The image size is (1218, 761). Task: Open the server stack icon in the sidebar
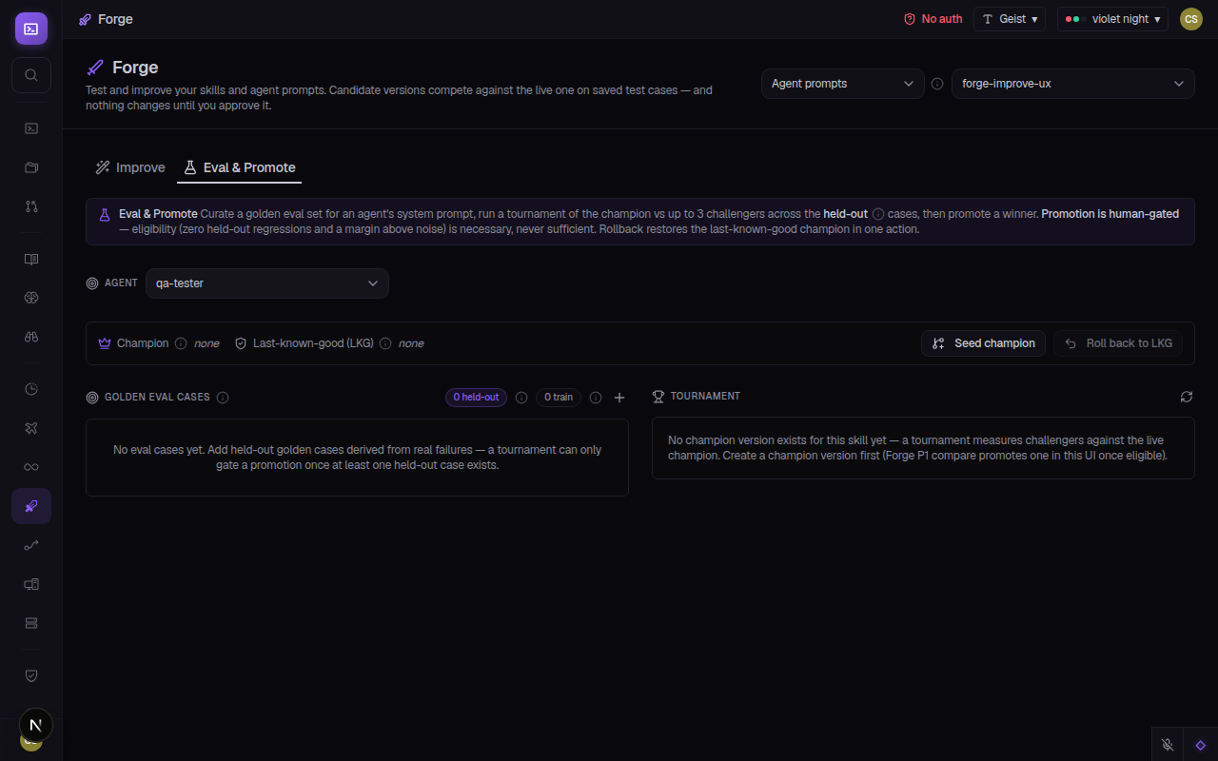pyautogui.click(x=31, y=622)
